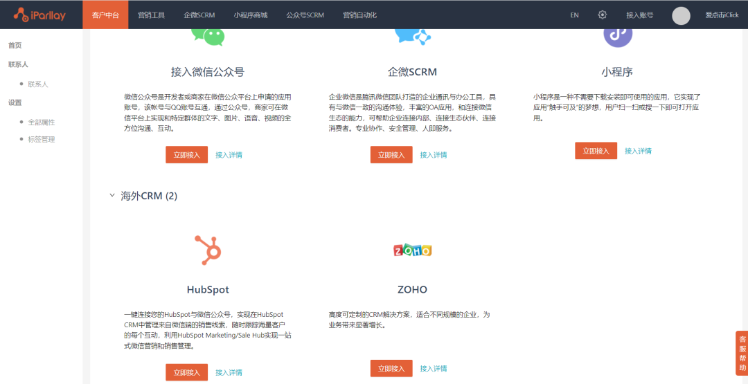Open 联系人 sub-item in the sidebar

click(38, 84)
